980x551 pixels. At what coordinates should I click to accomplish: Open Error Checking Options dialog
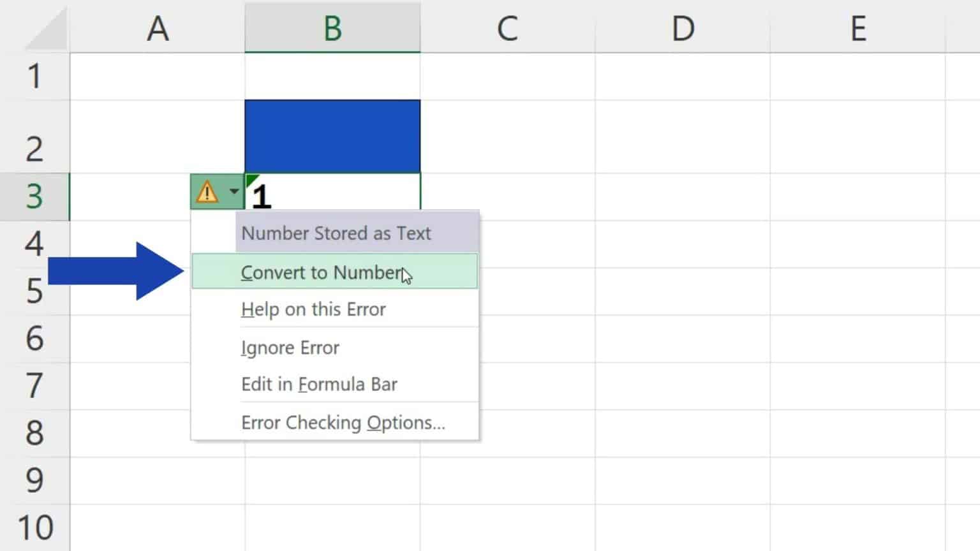click(x=343, y=422)
